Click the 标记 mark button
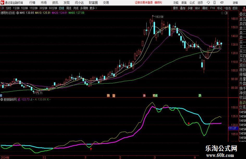This screenshot has height=159, width=246. click(x=220, y=8)
